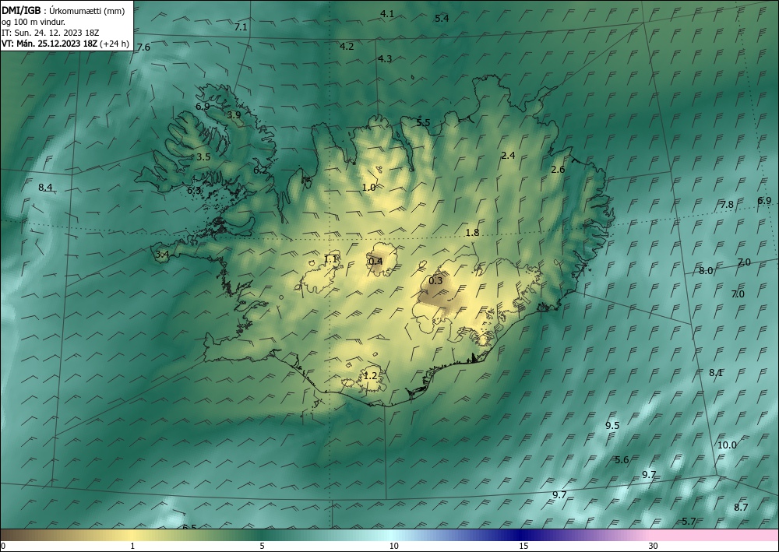The height and width of the screenshot is (552, 779).
Task: Click the 4.3 value label
Action: [x=385, y=59]
